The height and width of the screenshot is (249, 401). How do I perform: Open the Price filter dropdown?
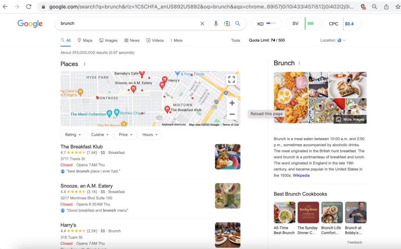[x=125, y=135]
